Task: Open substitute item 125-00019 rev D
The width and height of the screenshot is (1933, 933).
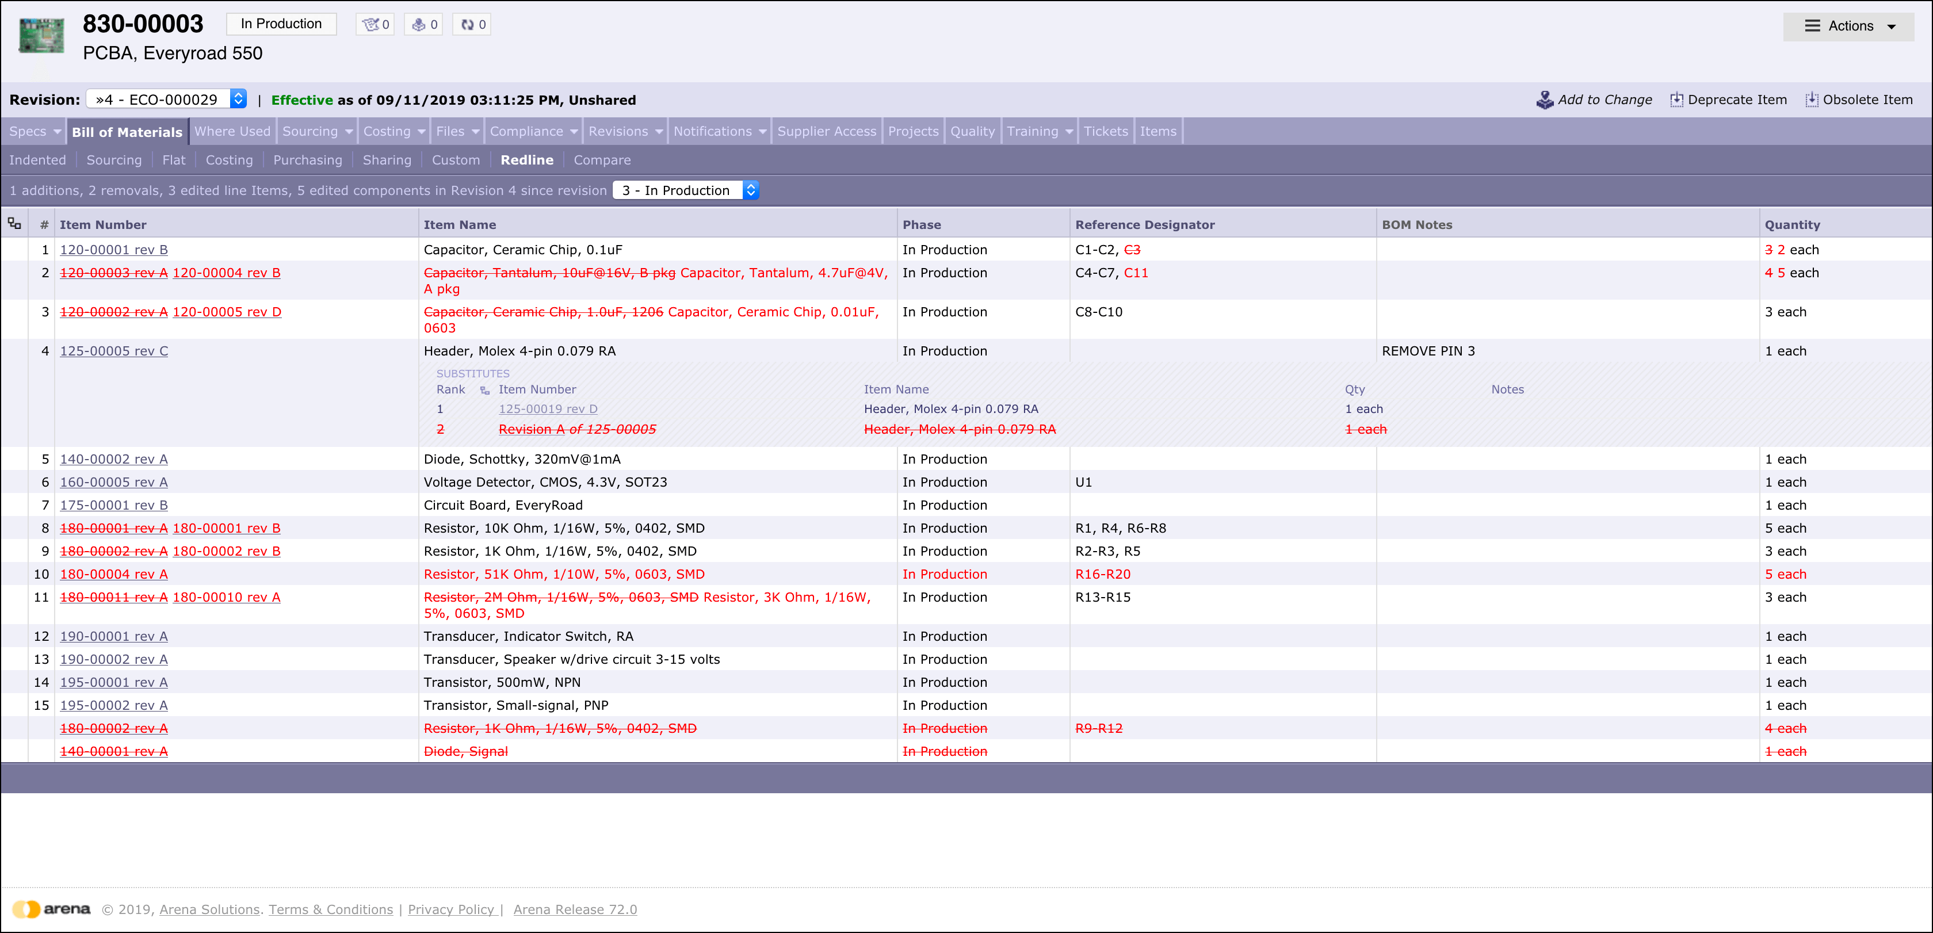Action: (548, 409)
